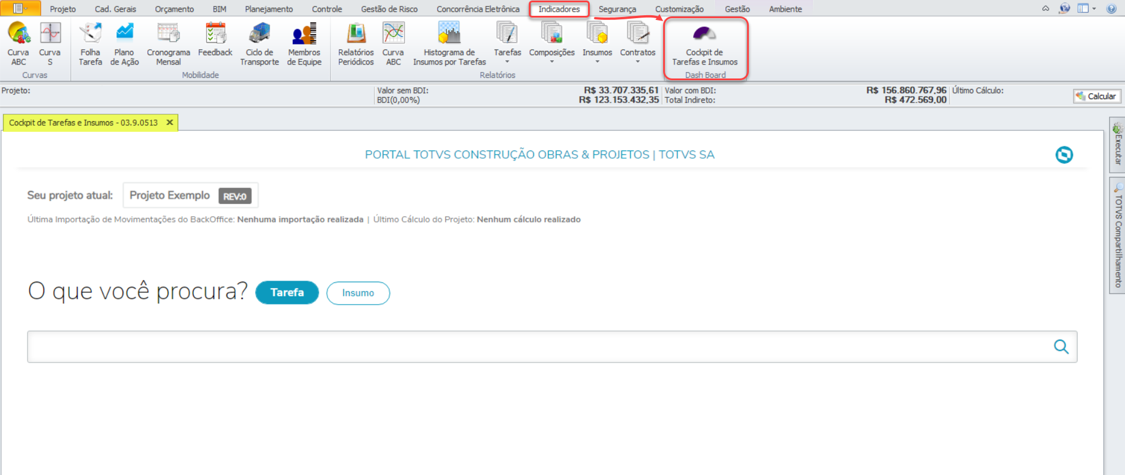Open Membros de Equipe tool

[304, 43]
